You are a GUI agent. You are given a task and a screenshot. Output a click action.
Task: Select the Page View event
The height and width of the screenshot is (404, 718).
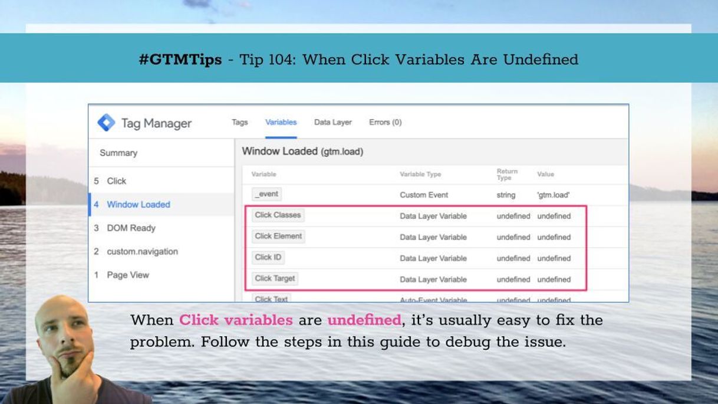(x=127, y=275)
